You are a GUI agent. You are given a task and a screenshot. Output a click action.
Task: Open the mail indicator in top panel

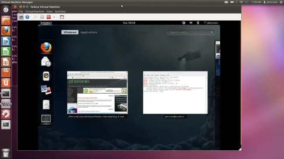pyautogui.click(x=226, y=2)
